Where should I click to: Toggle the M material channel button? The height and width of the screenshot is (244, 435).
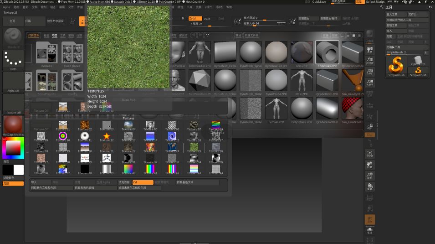[x=183, y=18]
